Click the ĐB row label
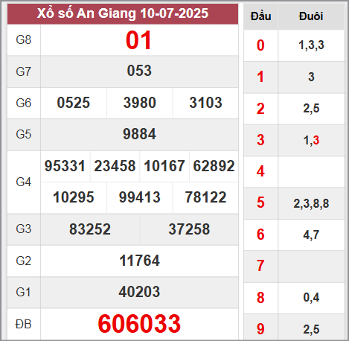The image size is (349, 341). coord(24,324)
